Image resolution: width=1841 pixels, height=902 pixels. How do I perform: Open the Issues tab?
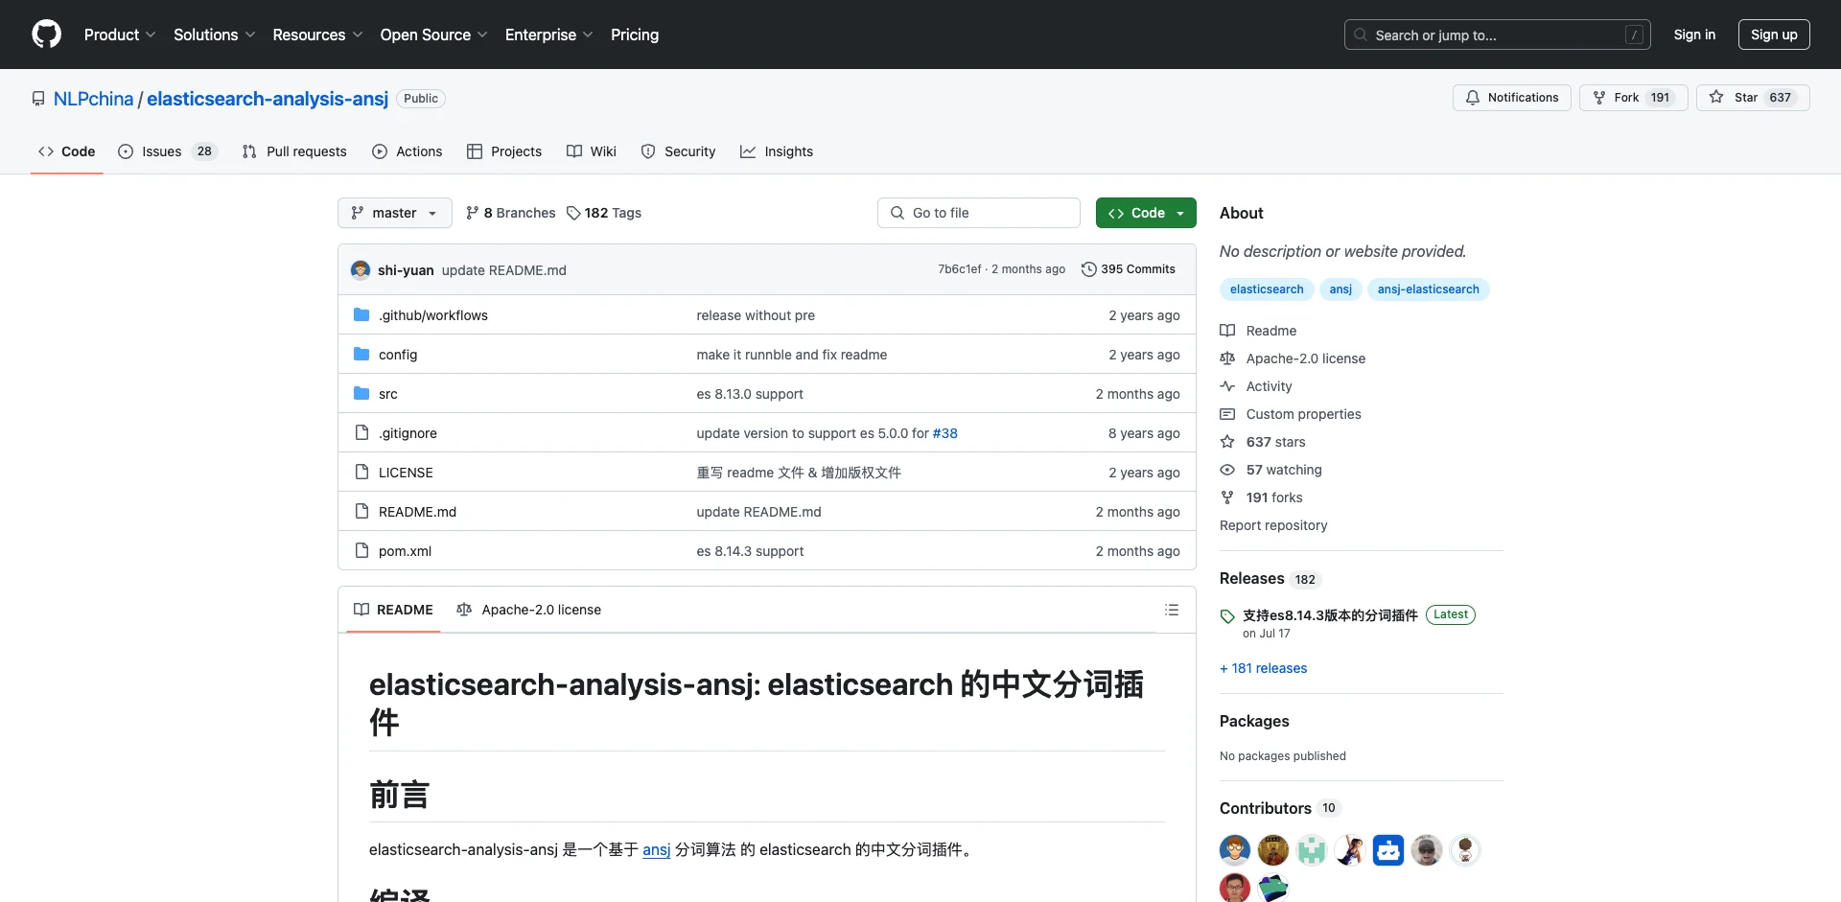(168, 151)
